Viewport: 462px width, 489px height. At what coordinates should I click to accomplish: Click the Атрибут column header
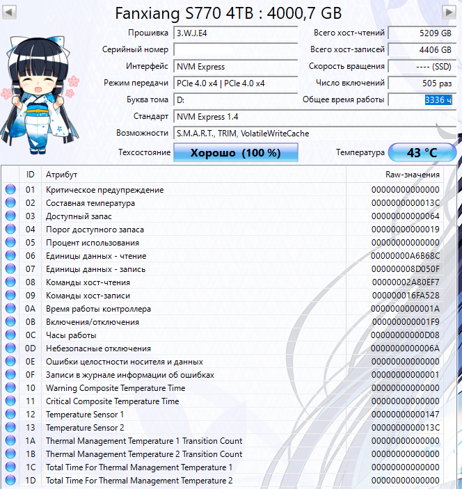tap(193, 175)
